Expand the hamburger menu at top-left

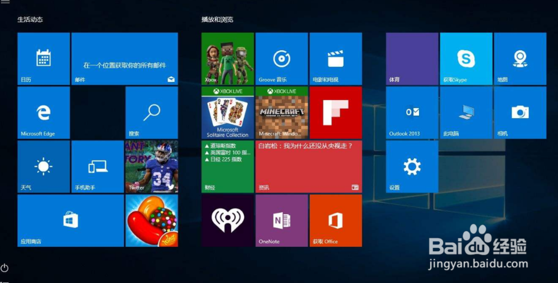(5, 2)
